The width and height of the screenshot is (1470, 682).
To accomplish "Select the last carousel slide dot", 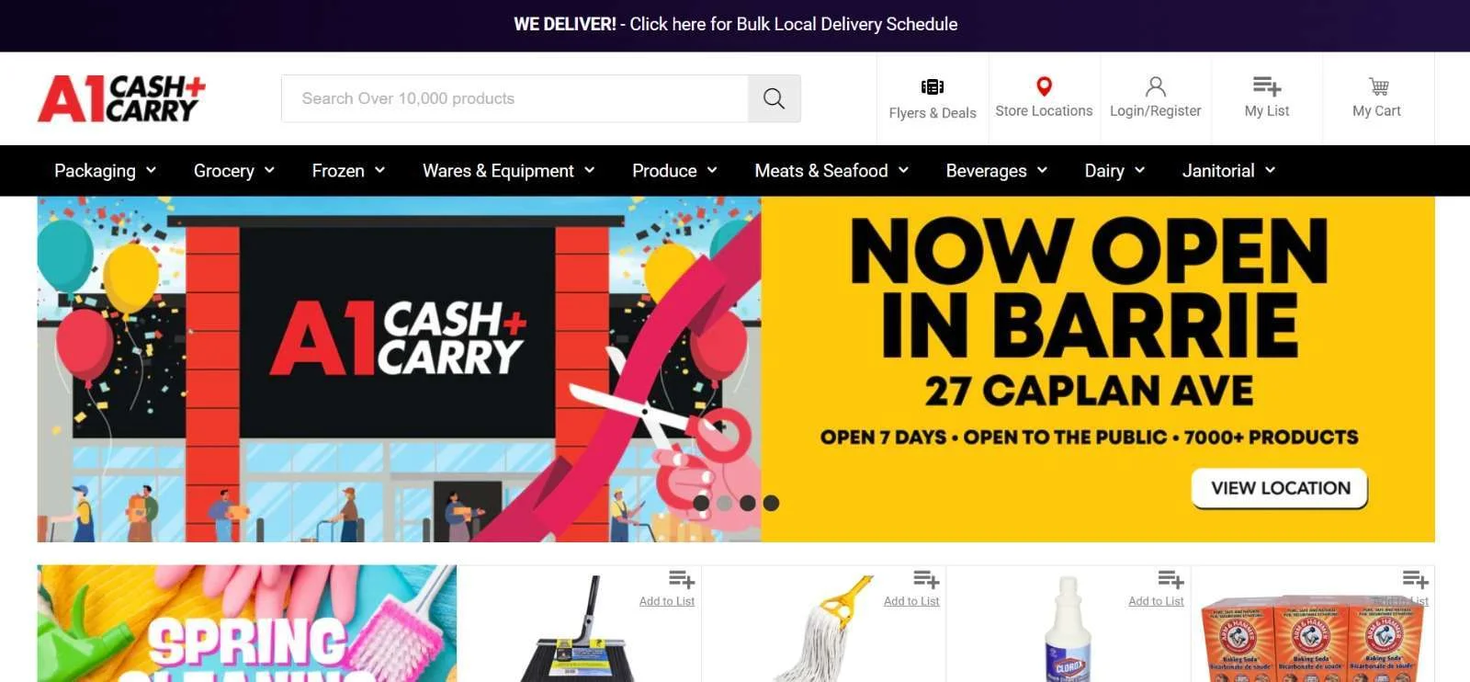I will (x=771, y=503).
